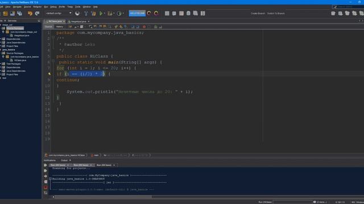Close the Output window tab
364x204 pixels.
click(70, 160)
